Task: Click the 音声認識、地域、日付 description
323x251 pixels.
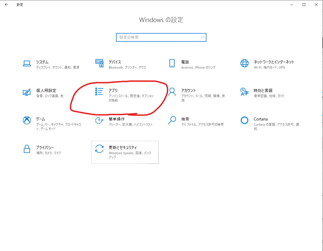Action: 269,96
